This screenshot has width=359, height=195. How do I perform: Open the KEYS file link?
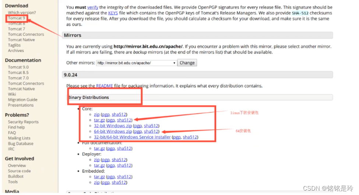[x=113, y=13]
